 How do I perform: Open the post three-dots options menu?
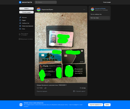84,10
